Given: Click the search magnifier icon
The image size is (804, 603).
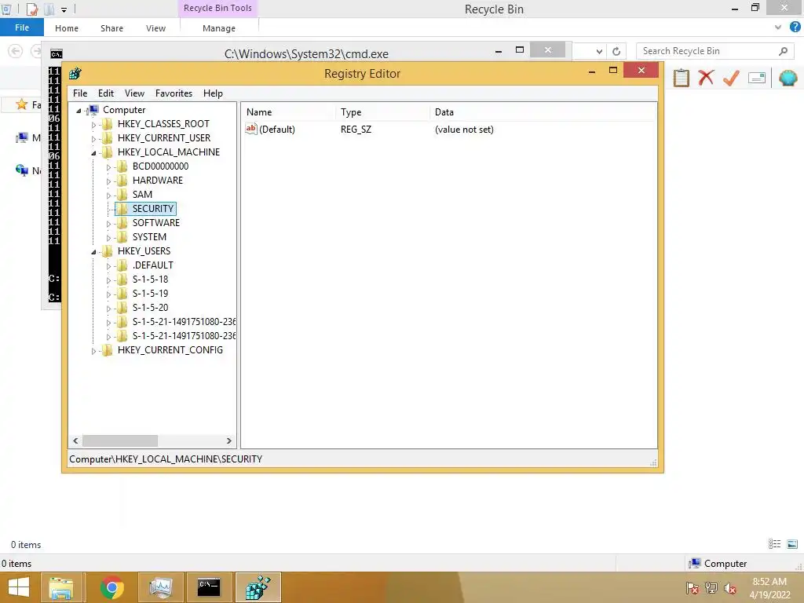Looking at the screenshot, I should tap(783, 51).
